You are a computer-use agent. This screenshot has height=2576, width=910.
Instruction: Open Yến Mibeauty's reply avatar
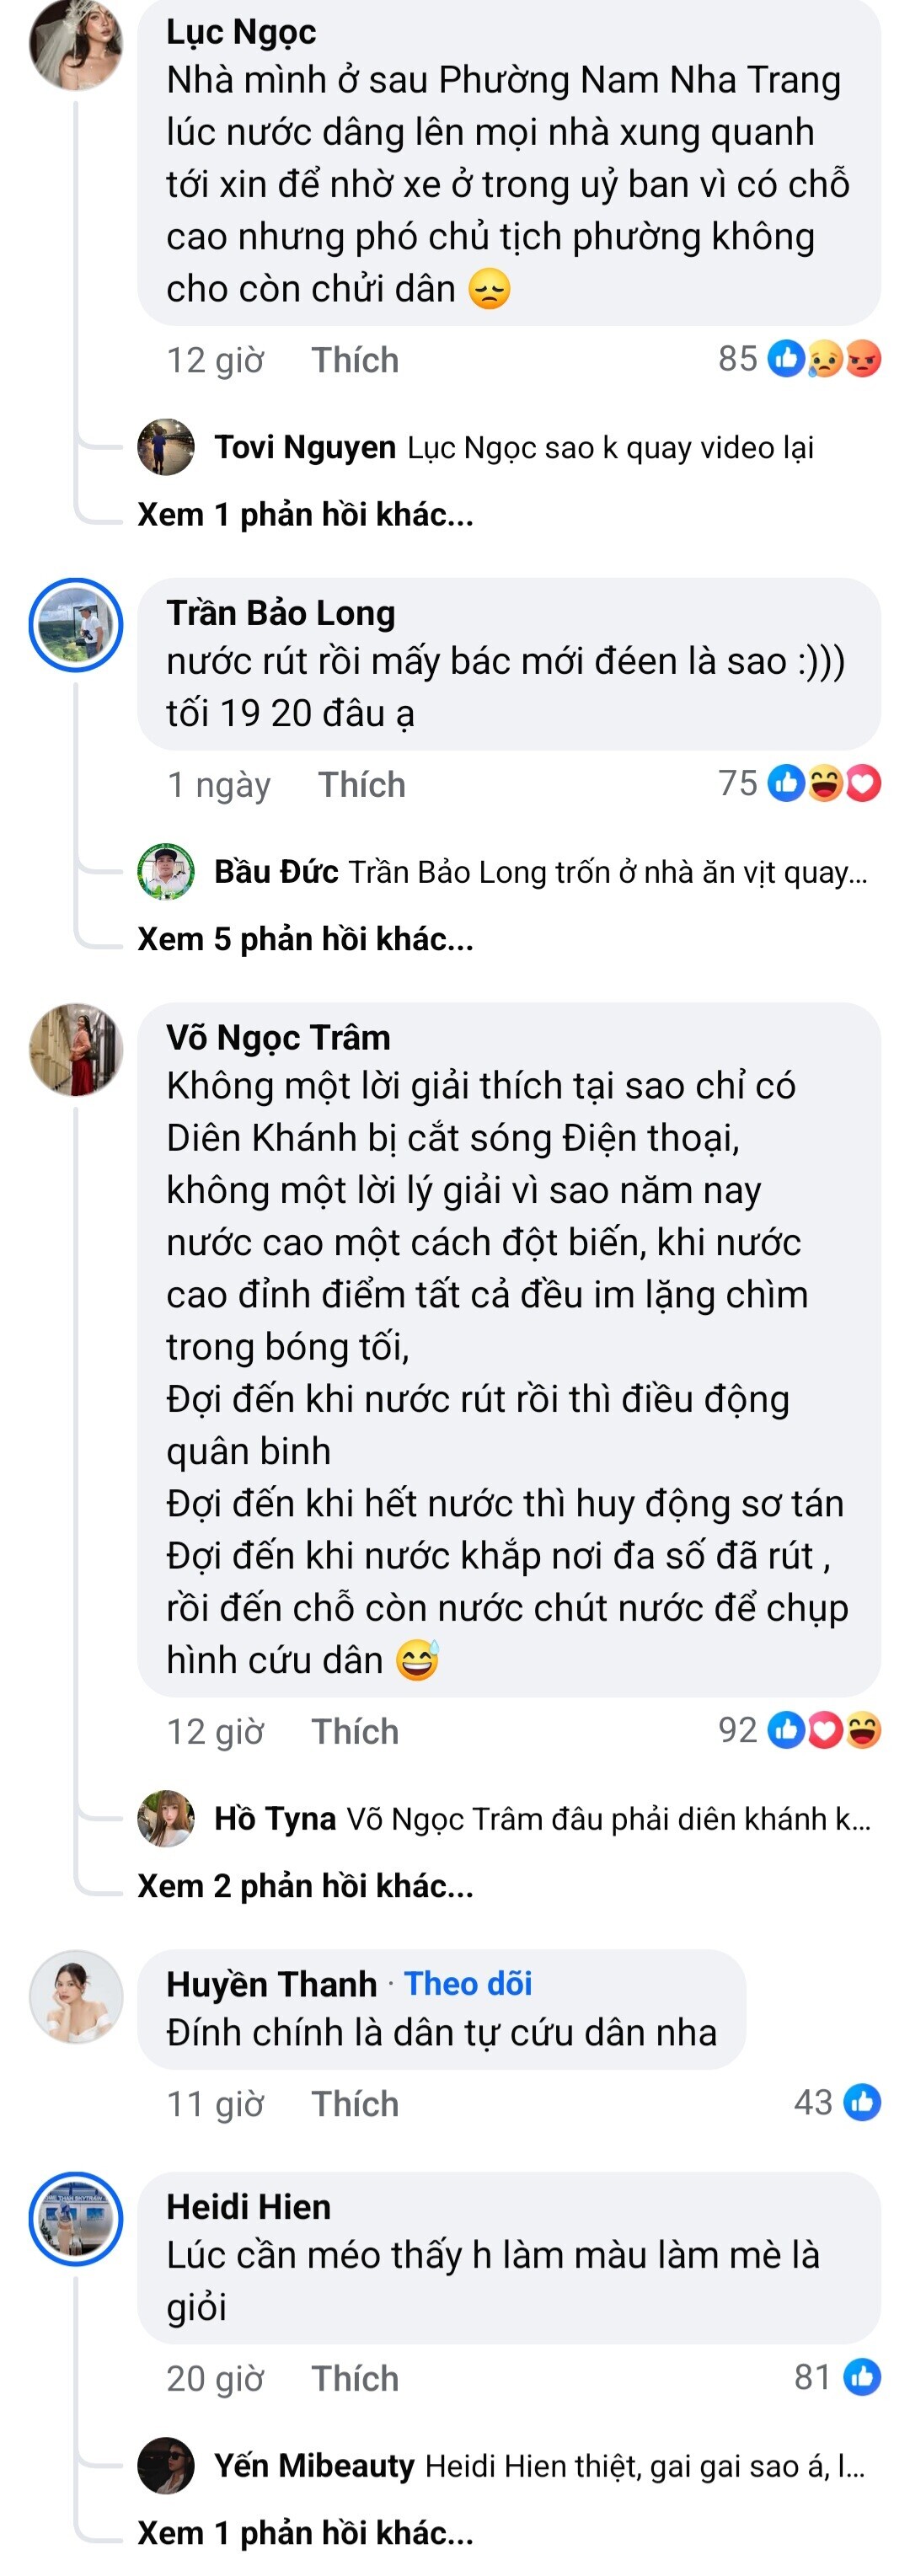click(165, 2465)
